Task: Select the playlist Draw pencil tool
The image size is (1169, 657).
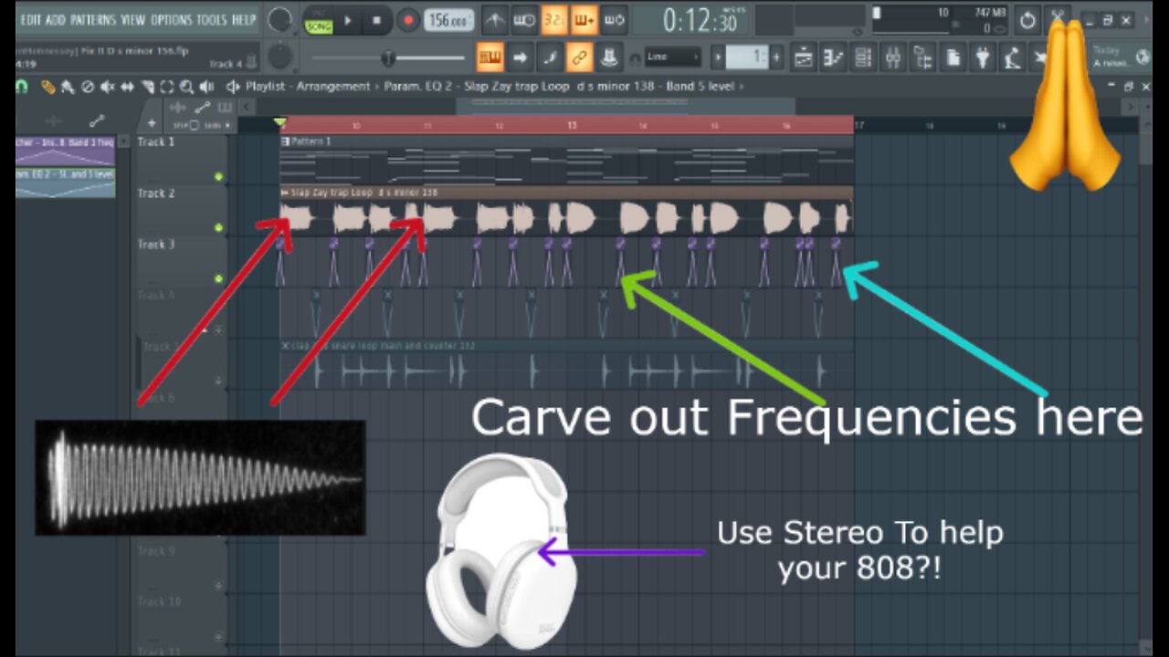Action: 48,87
